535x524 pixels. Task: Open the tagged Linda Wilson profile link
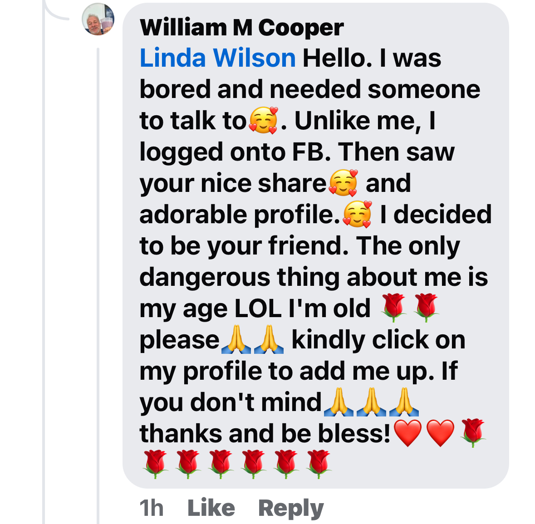(x=218, y=58)
